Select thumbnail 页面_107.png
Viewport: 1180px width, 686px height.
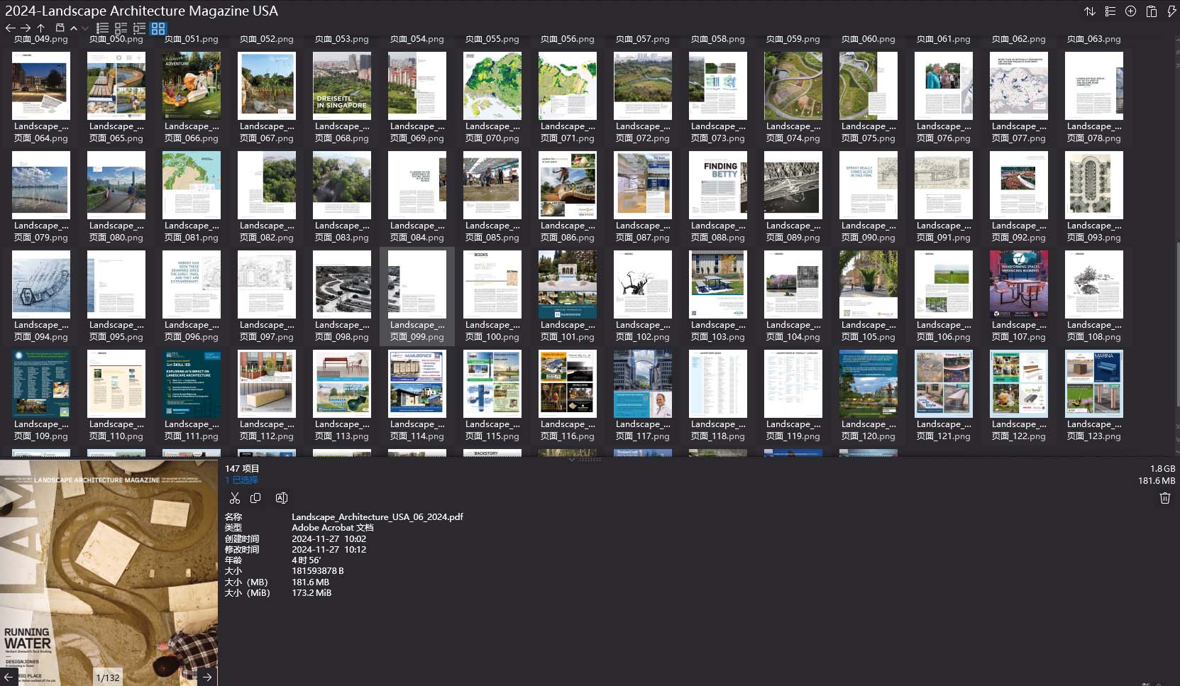coord(1019,285)
